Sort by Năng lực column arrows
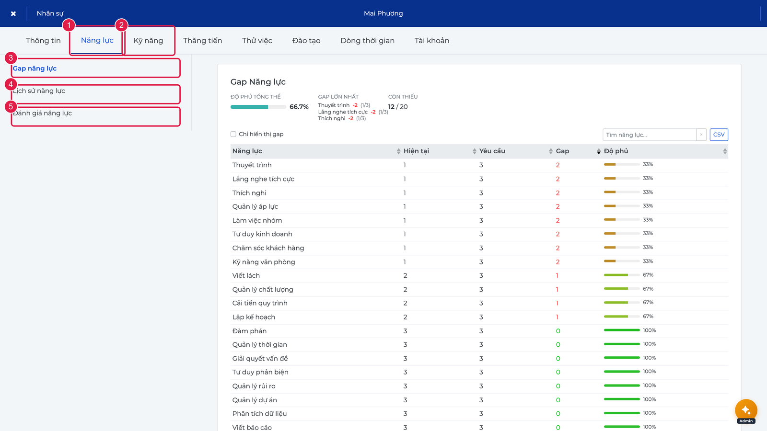 [398, 151]
